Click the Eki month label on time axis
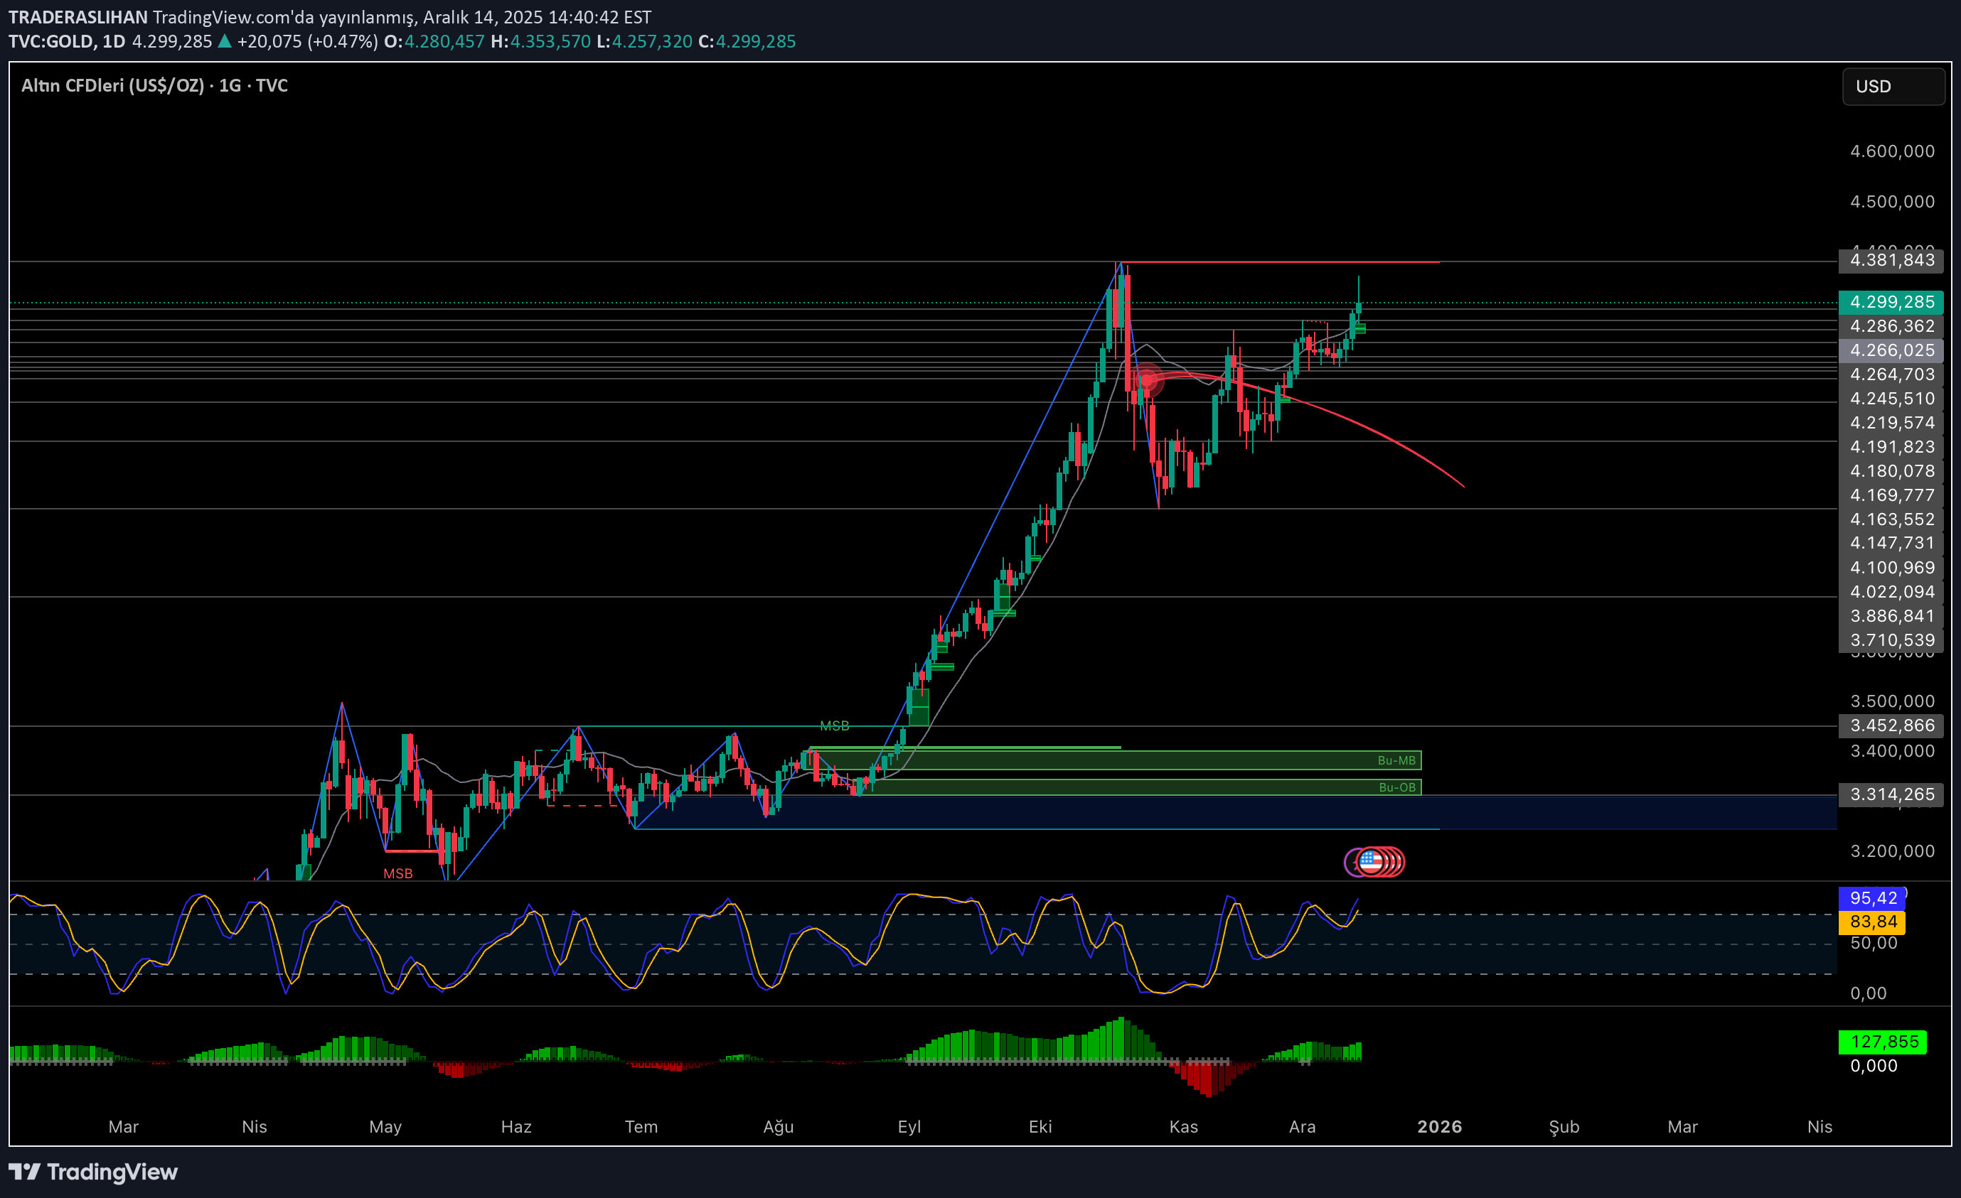 [1040, 1126]
